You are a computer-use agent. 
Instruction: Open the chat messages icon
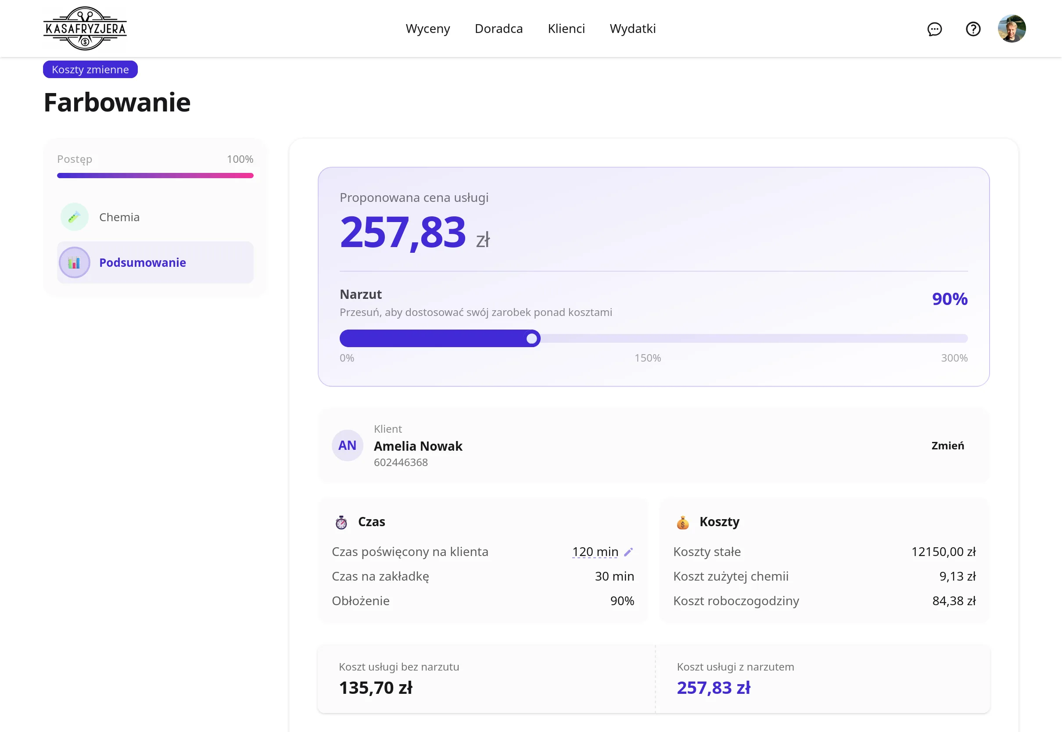click(x=934, y=29)
